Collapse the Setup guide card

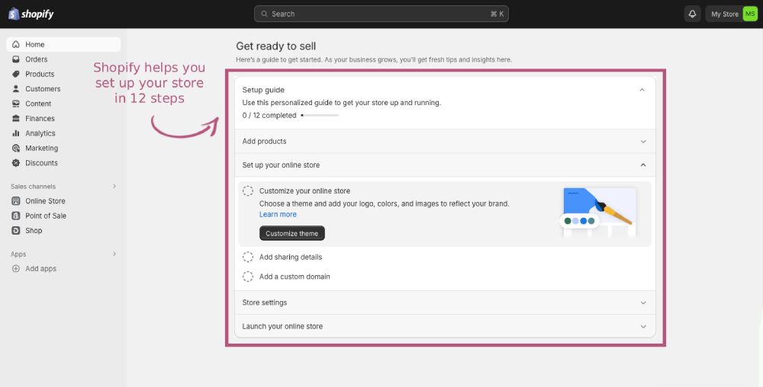[642, 90]
